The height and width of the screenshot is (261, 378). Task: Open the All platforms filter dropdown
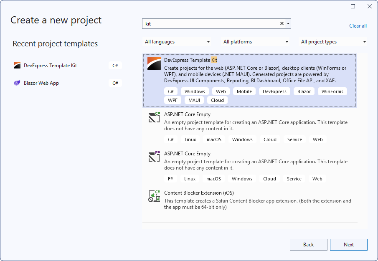pos(255,42)
